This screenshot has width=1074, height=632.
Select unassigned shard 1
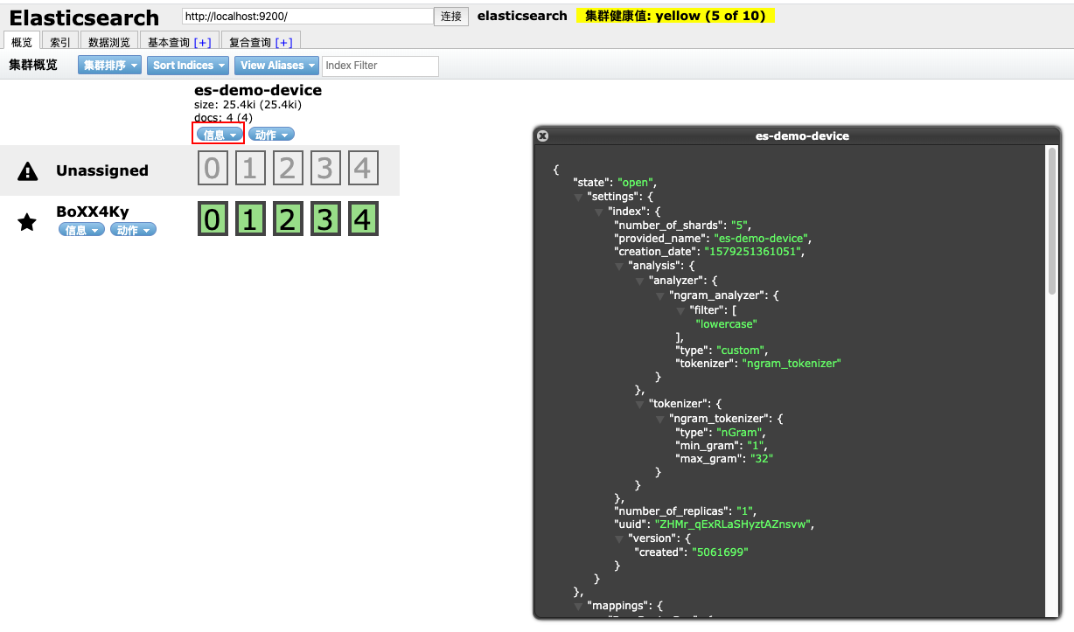click(250, 168)
